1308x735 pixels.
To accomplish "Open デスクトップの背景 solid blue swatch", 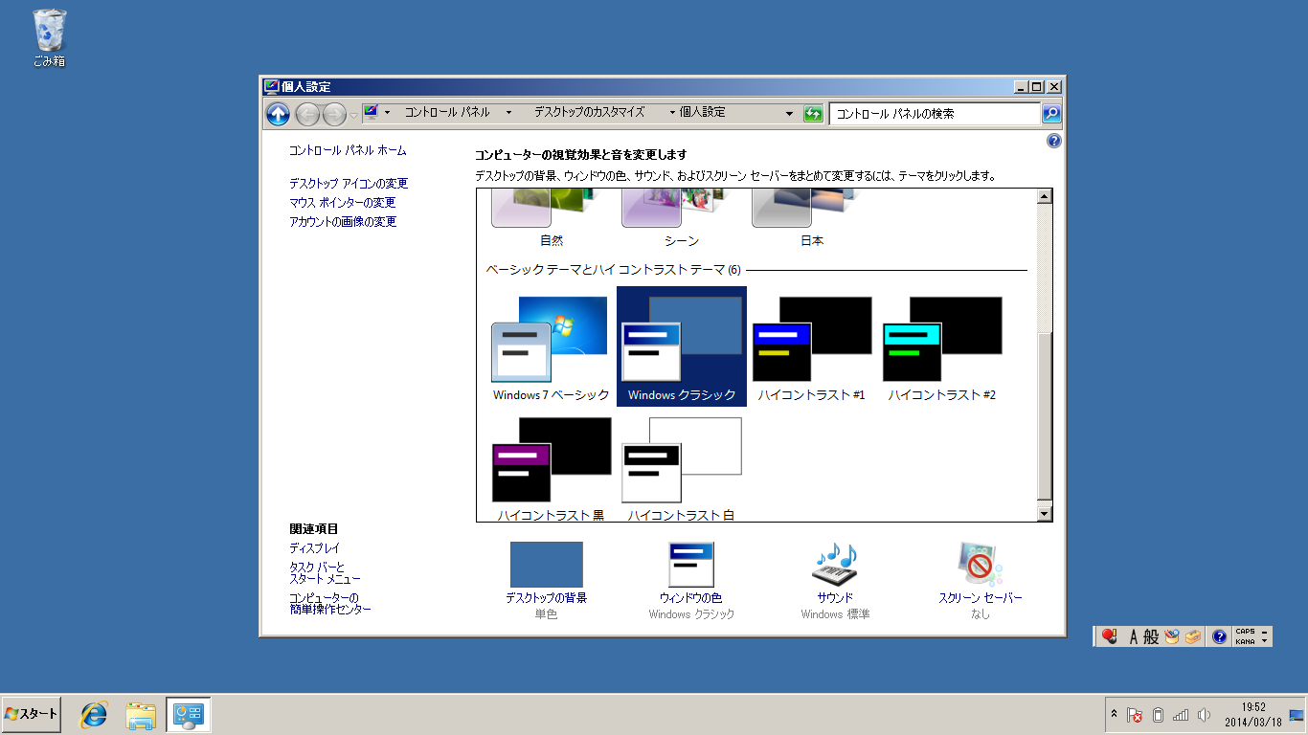I will (546, 564).
